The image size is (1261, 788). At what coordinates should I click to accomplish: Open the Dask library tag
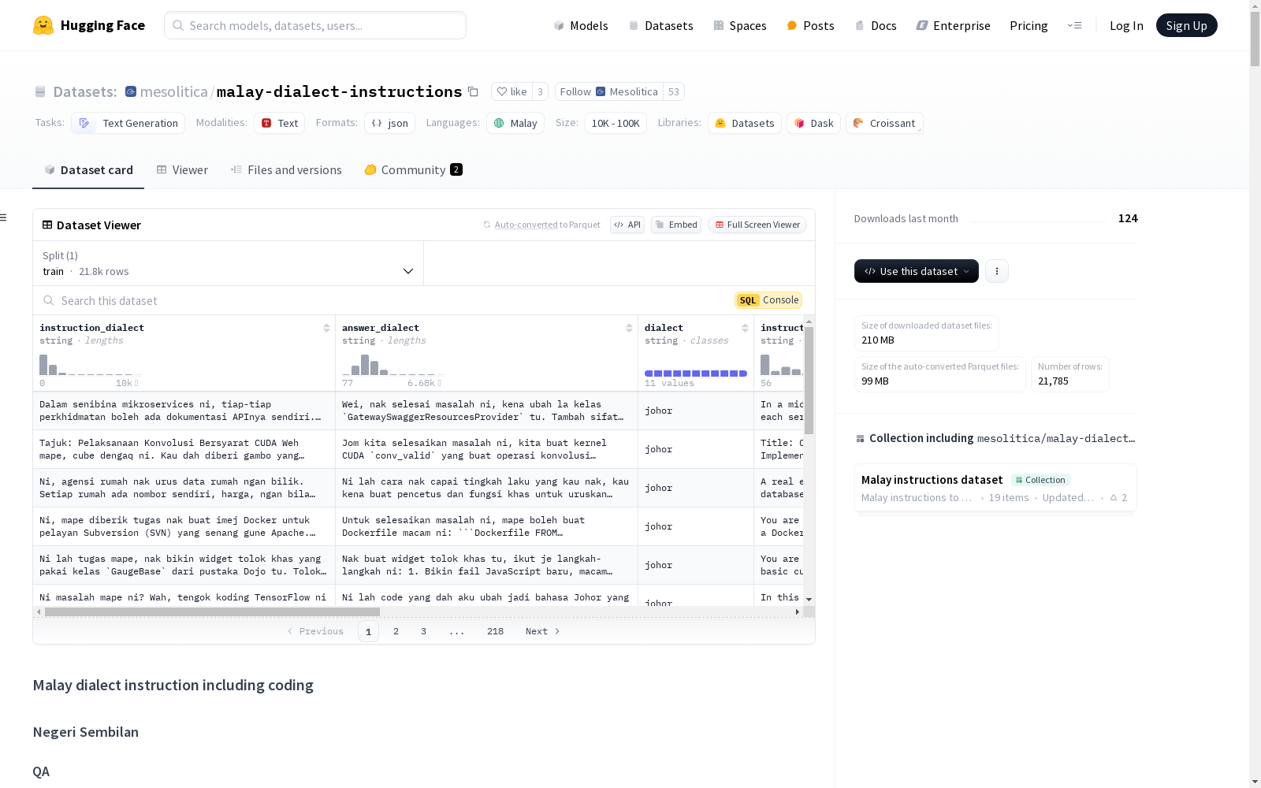click(813, 123)
